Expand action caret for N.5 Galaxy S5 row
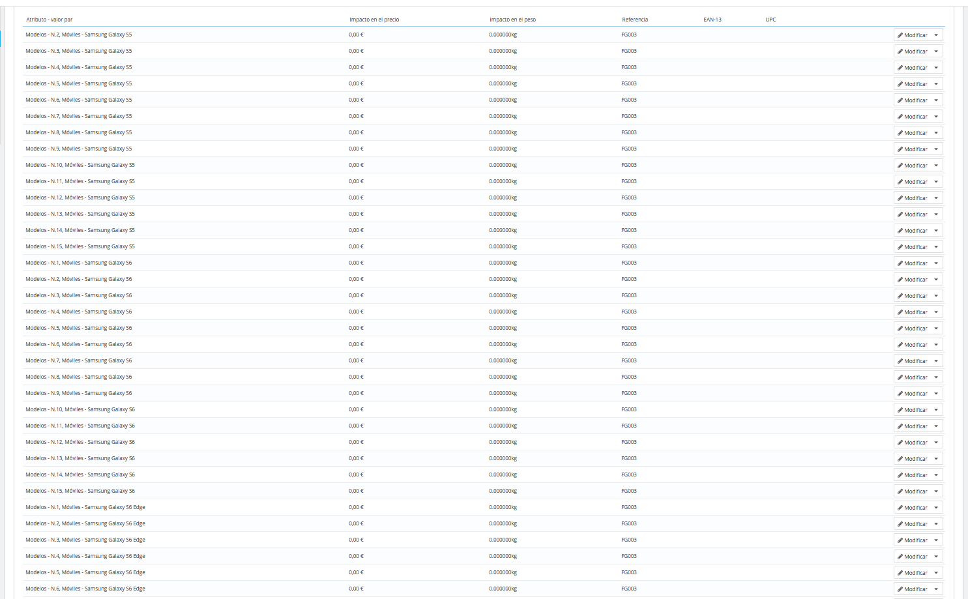 pyautogui.click(x=936, y=84)
